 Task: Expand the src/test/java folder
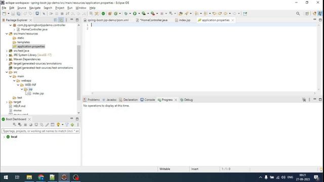tap(7, 51)
